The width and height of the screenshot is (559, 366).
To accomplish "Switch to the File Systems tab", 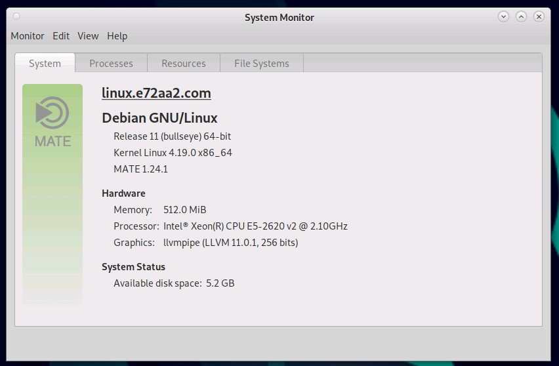I will click(x=262, y=63).
